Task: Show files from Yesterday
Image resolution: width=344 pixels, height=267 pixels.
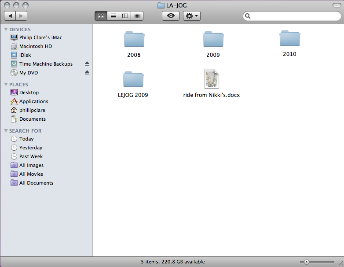Action: (x=47, y=148)
